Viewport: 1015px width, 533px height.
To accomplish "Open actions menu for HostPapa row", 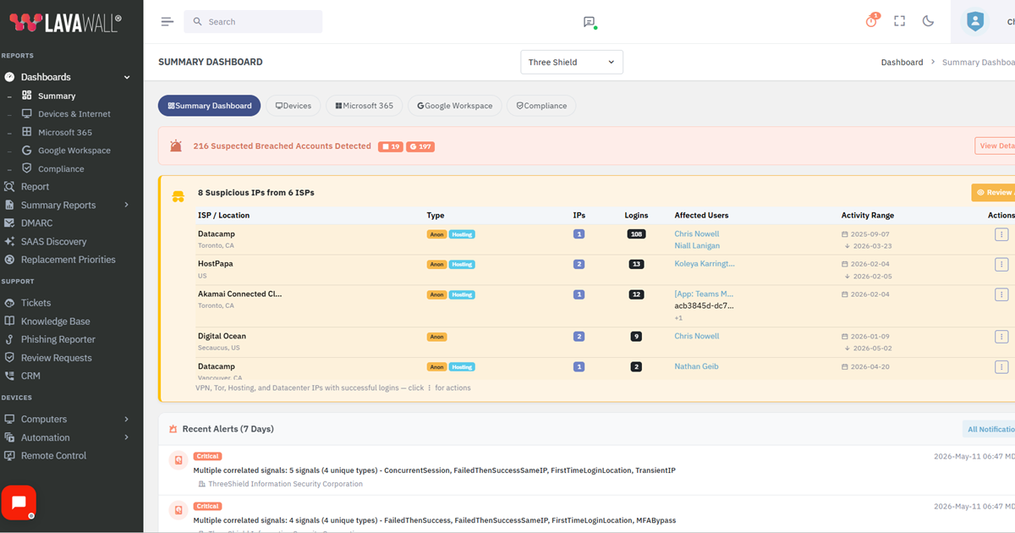I will 1001,265.
